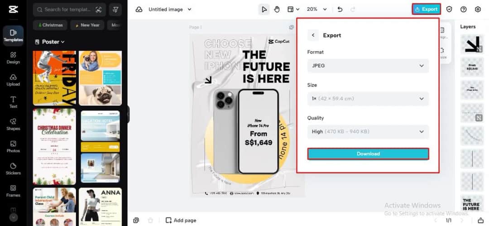The height and width of the screenshot is (226, 489).
Task: Expand the Format JPEG dropdown
Action: tap(368, 66)
